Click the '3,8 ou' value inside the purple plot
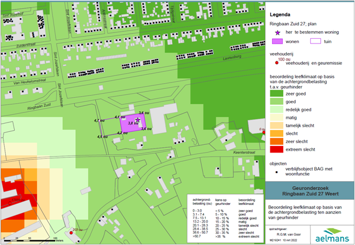Screen dimensions: 355x245 click(133, 123)
